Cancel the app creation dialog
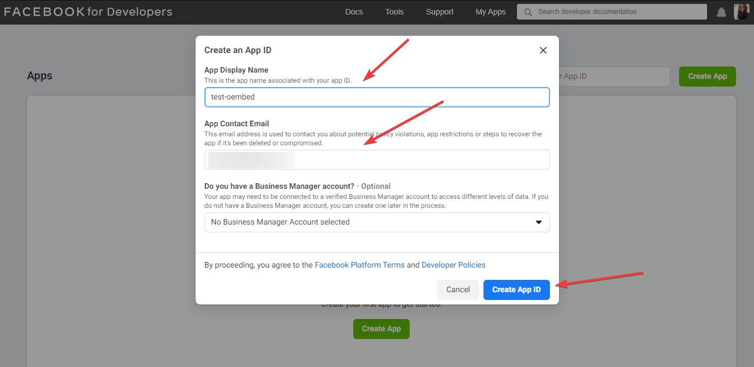 tap(458, 289)
